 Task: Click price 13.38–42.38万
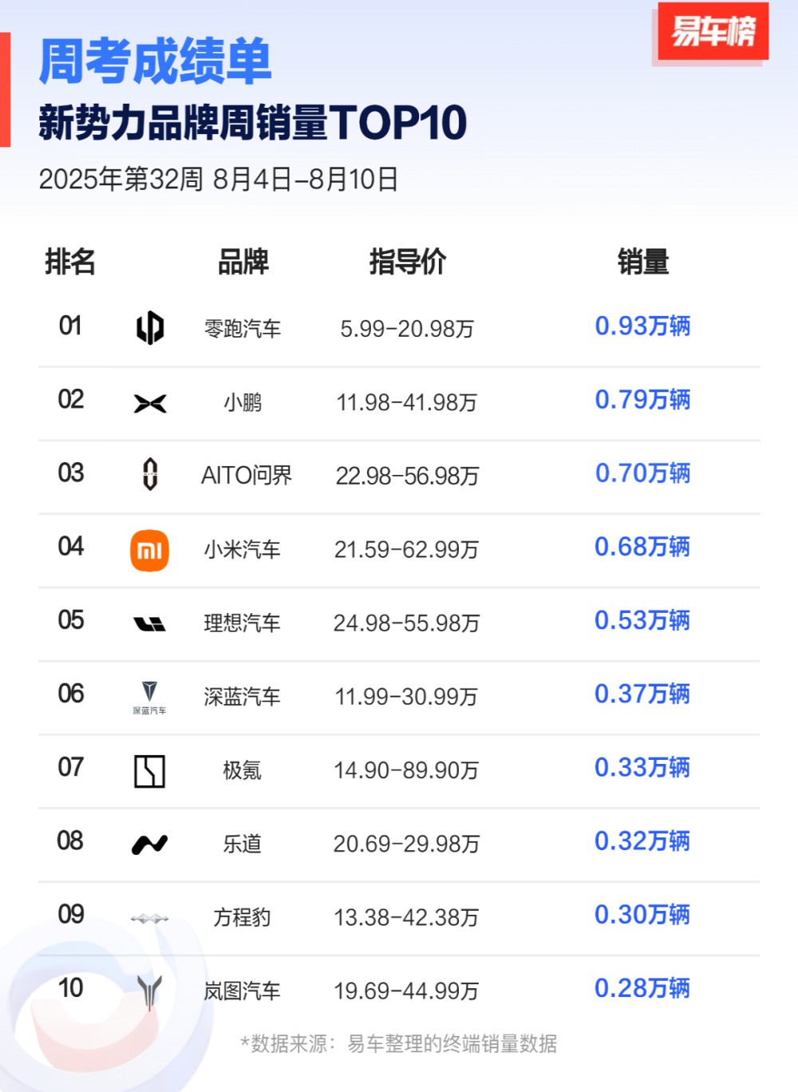pos(407,917)
